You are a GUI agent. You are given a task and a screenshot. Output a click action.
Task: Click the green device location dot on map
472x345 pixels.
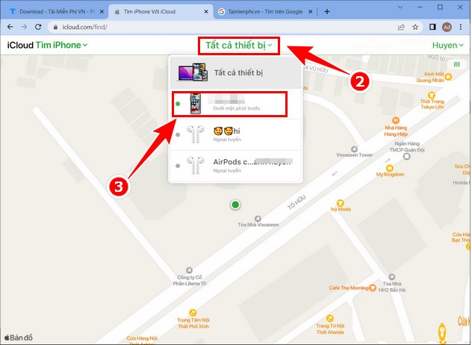[235, 205]
